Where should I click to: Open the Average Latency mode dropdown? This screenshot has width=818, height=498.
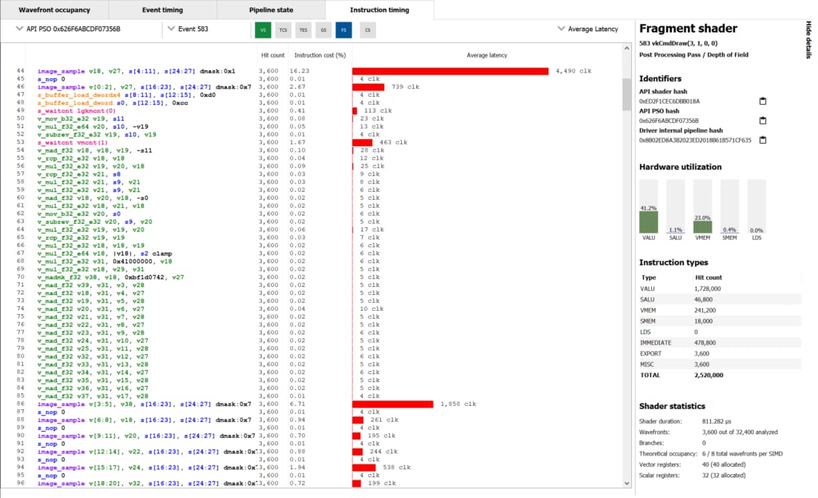[x=589, y=29]
